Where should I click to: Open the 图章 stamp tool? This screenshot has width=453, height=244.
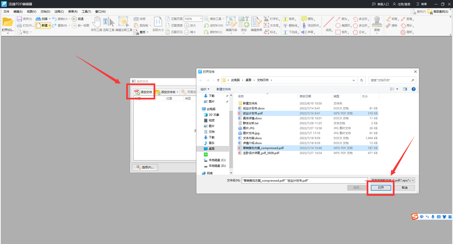tap(376, 24)
